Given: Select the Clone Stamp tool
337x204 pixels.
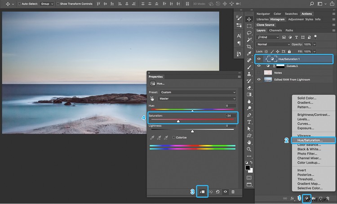Looking at the screenshot, I should tap(249, 74).
